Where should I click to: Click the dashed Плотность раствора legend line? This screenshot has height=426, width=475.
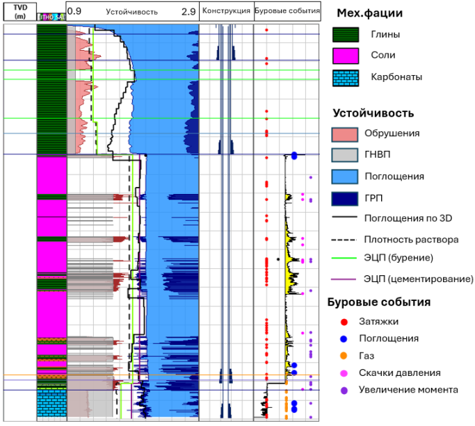point(344,240)
